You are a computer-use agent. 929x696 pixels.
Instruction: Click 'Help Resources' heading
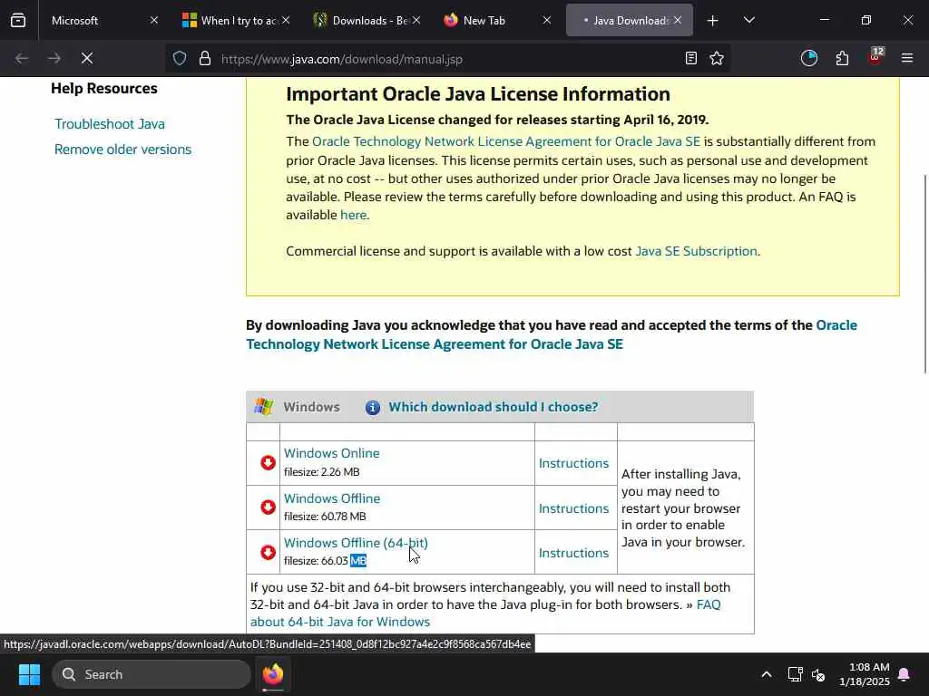(104, 88)
